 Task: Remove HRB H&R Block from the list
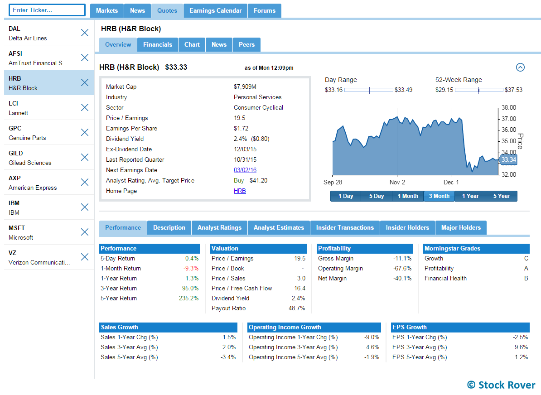[85, 82]
